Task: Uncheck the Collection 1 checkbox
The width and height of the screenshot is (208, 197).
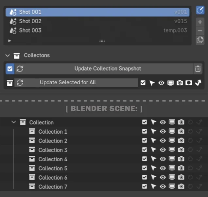Action: (x=145, y=131)
